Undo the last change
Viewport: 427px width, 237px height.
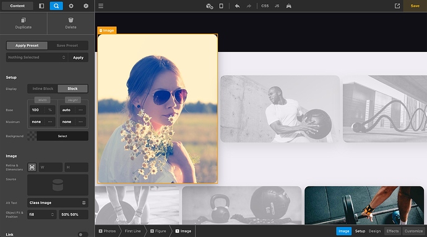tap(237, 6)
